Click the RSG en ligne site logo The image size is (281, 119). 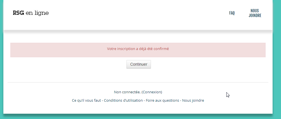tap(31, 13)
